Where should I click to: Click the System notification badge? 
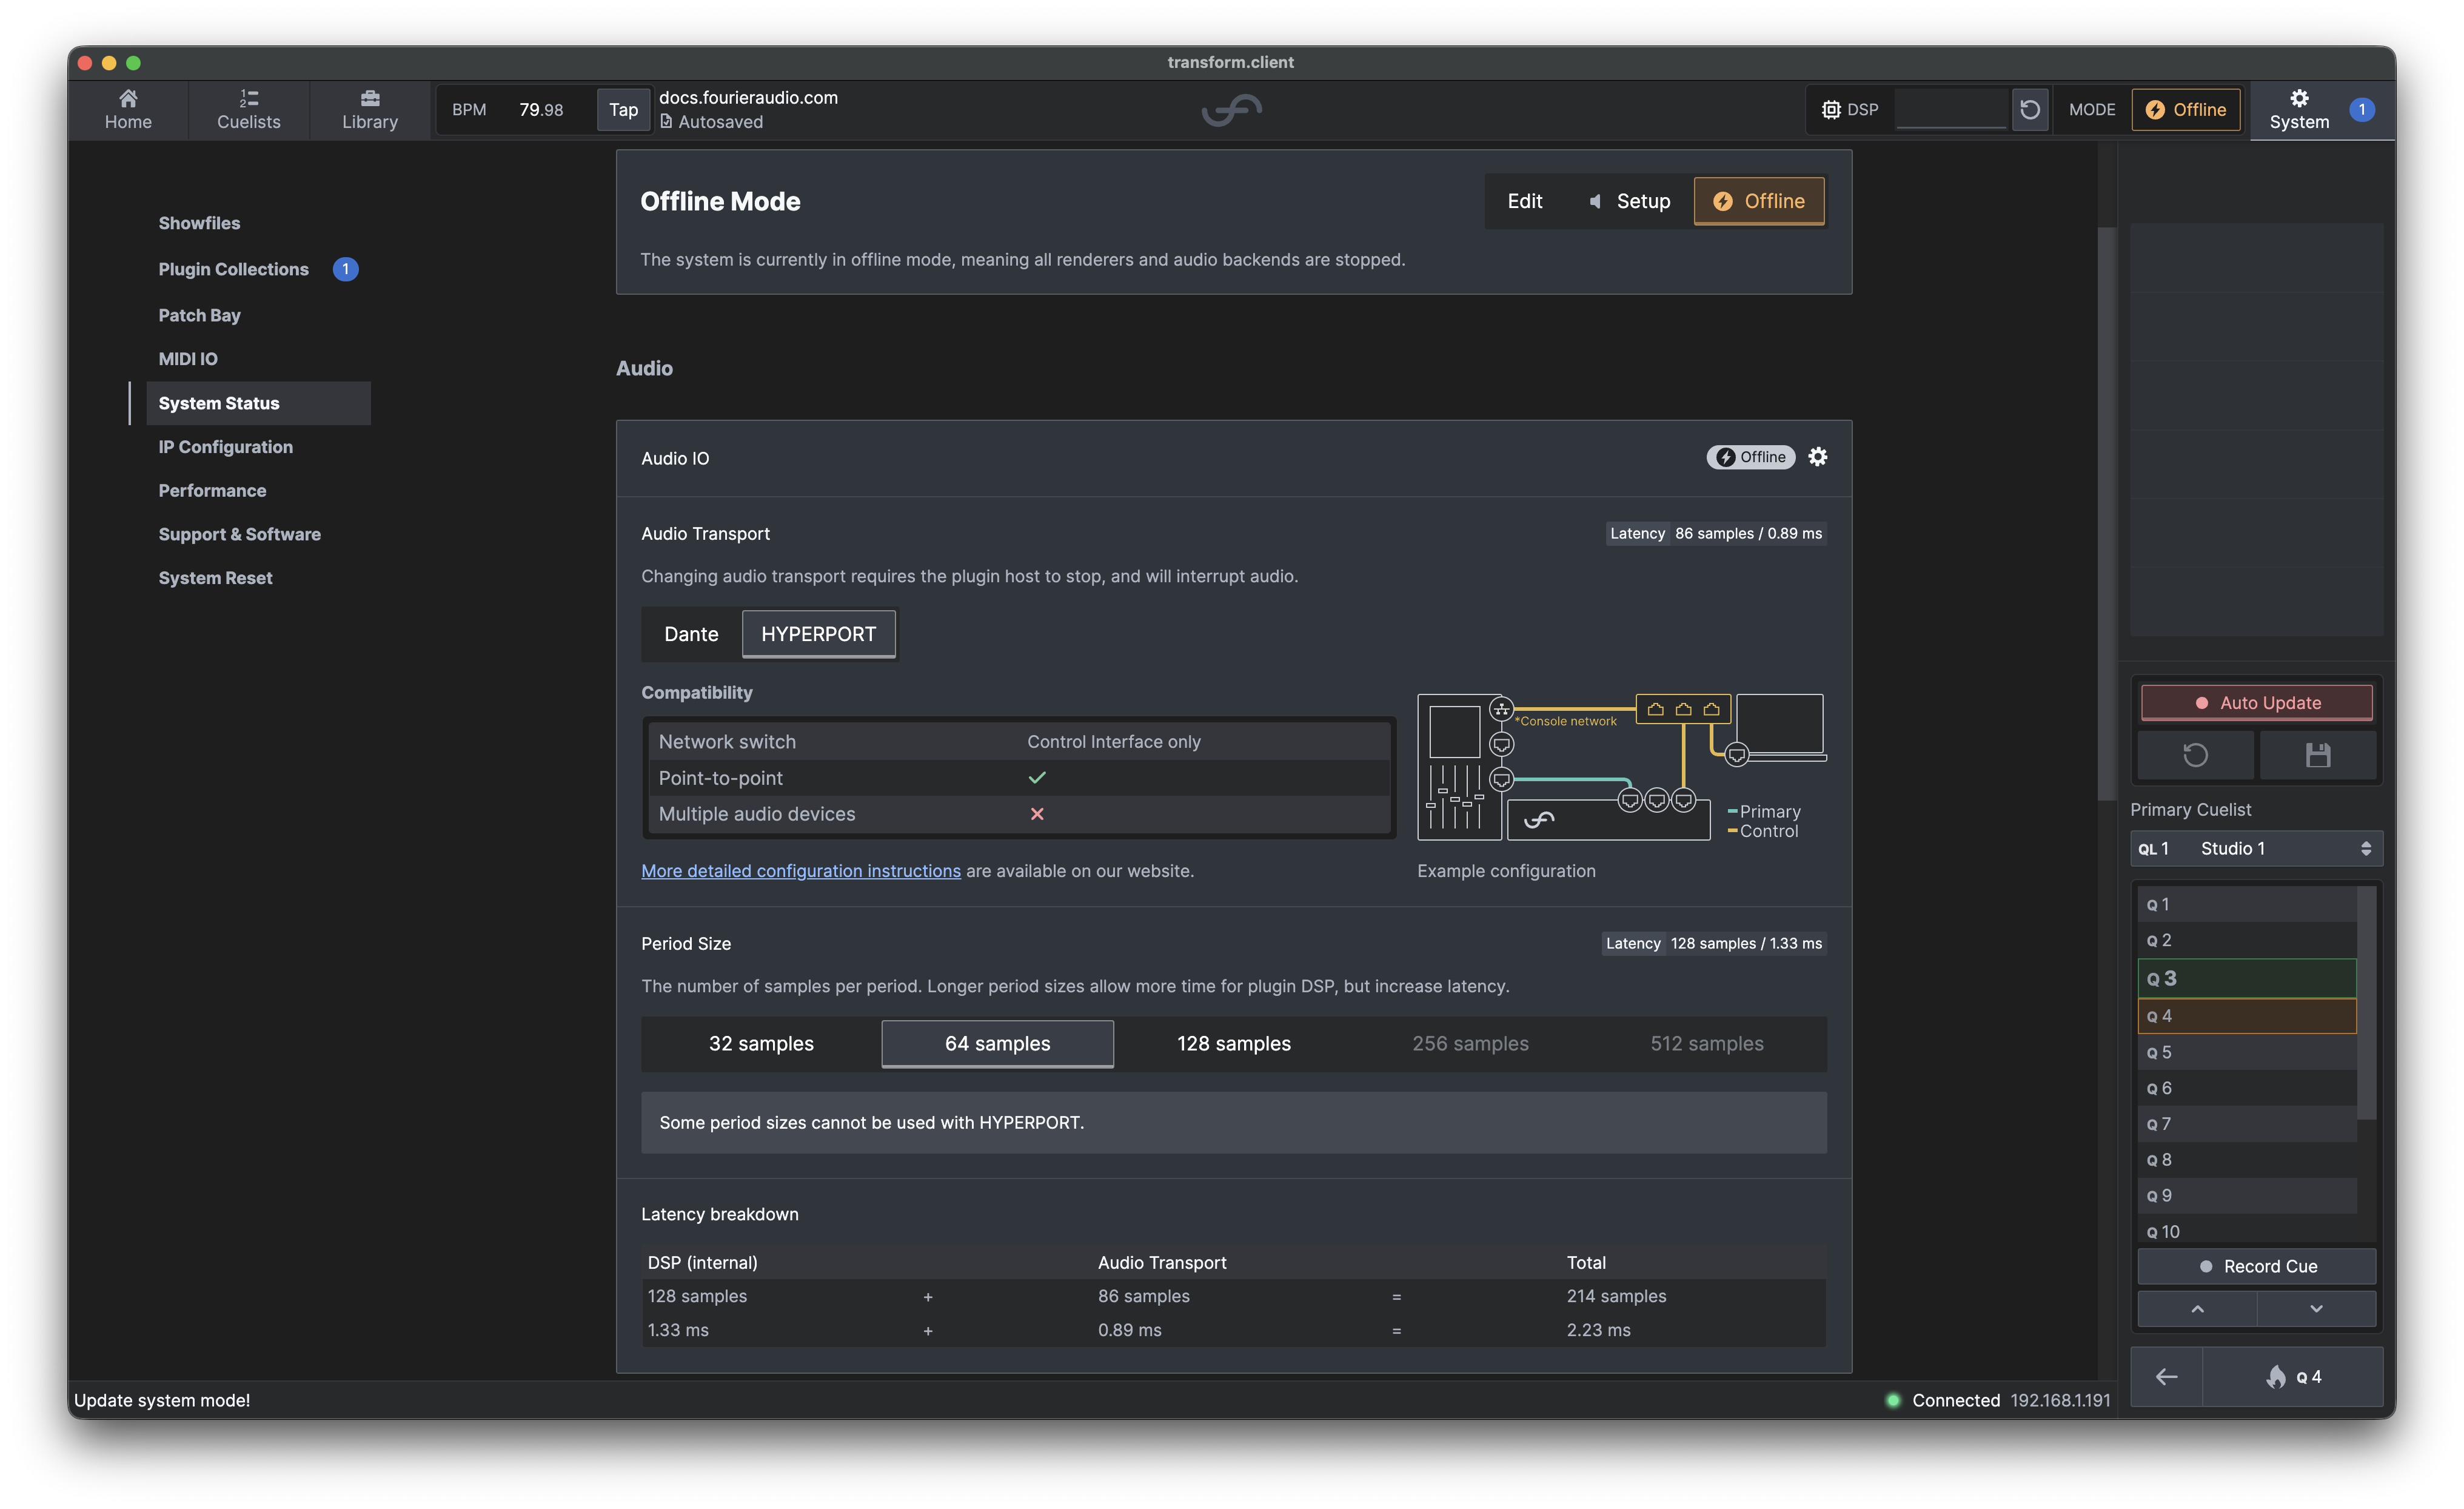pos(2361,110)
